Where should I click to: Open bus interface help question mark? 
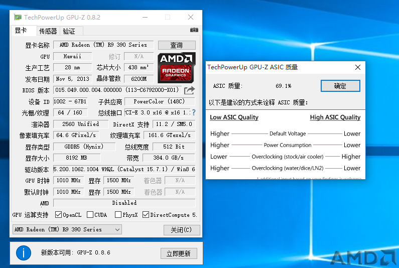click(x=194, y=112)
